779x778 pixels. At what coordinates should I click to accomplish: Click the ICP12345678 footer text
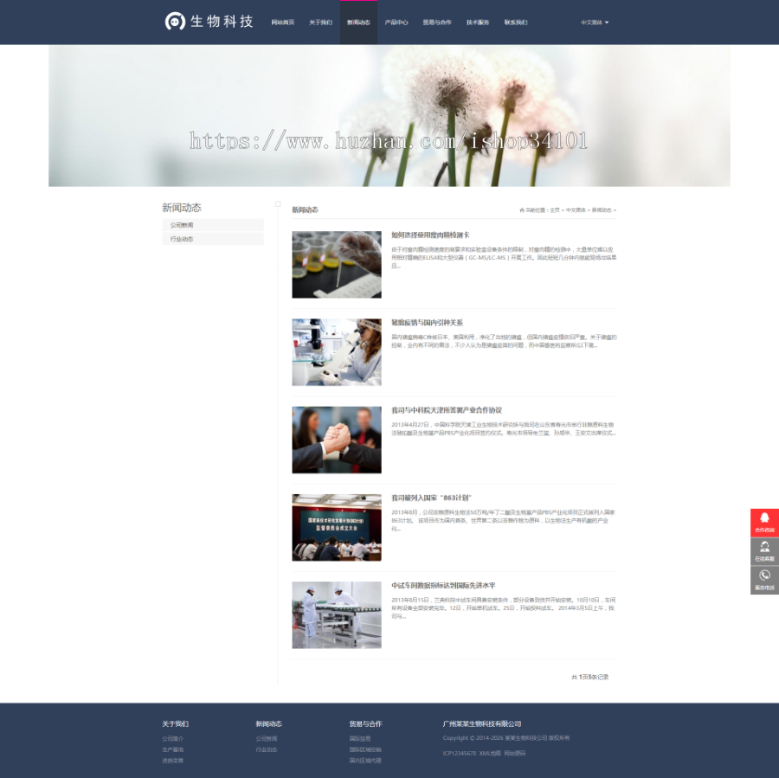(460, 753)
